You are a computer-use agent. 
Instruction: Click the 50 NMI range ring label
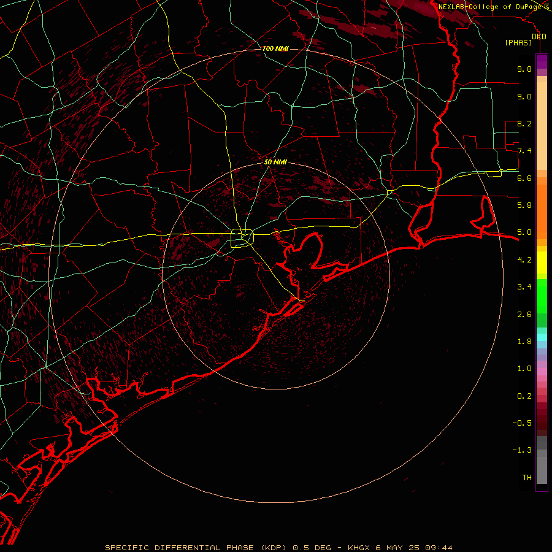pos(275,163)
